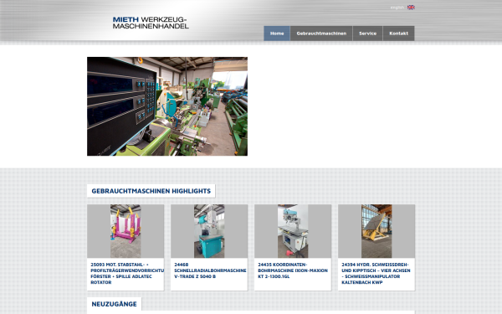
Task: Open the pink Stabstahl rotator thumbnail
Action: 125,231
